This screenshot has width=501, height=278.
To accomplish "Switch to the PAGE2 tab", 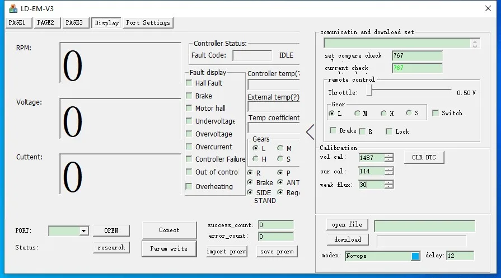I will pos(47,23).
